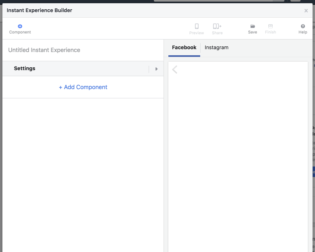Switch to the Facebook preview tab
315x252 pixels.
click(184, 48)
